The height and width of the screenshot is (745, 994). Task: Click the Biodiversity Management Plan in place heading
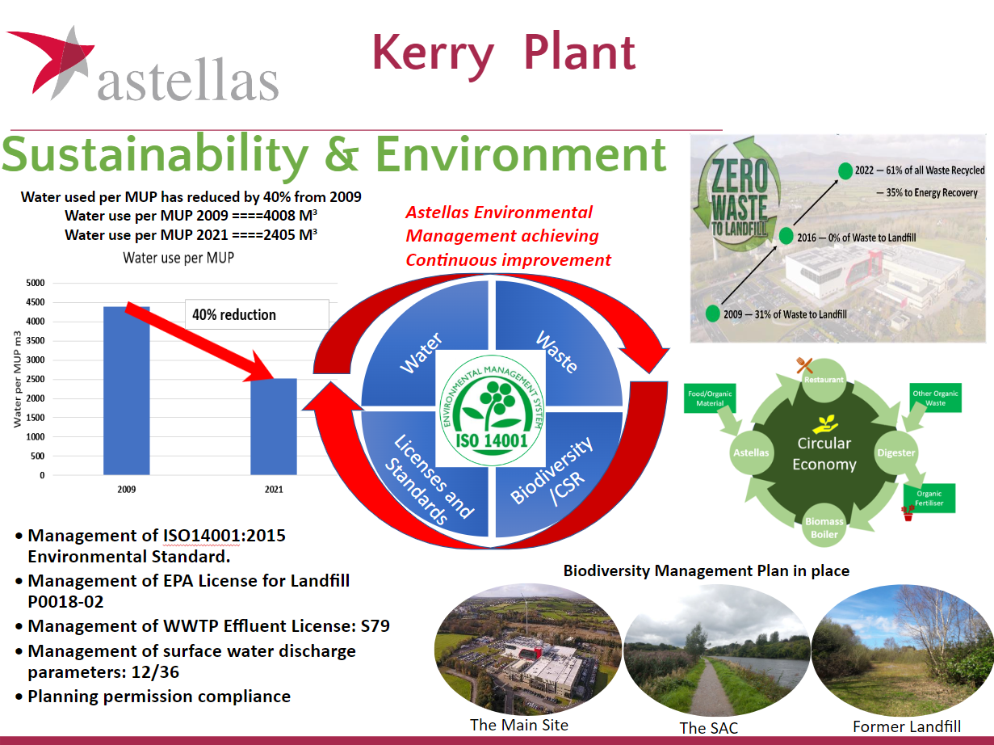(707, 570)
